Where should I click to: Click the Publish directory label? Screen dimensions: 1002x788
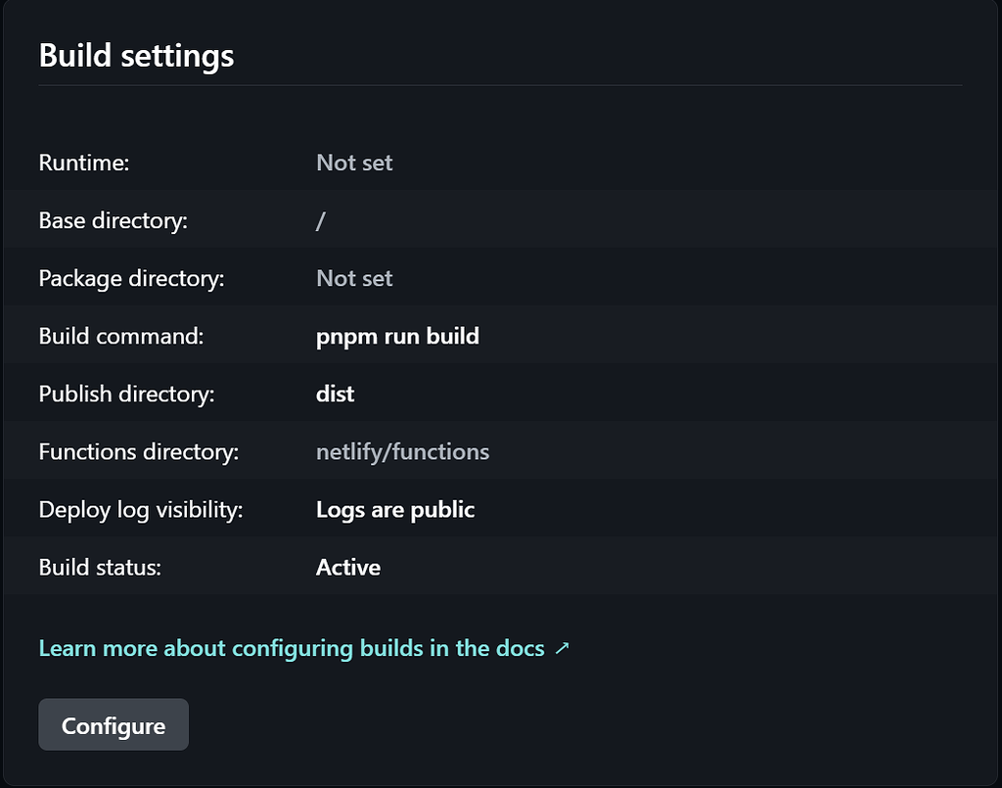click(x=126, y=394)
